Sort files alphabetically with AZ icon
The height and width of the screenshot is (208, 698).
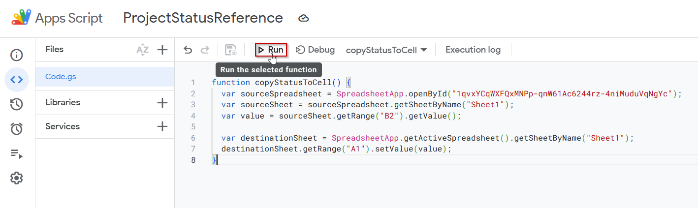click(142, 50)
